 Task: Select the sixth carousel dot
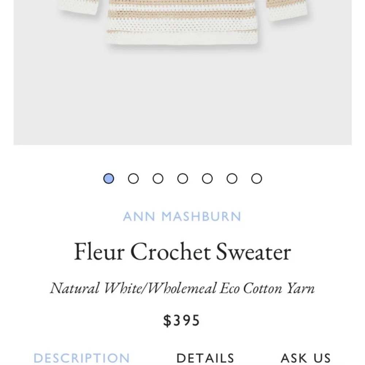(x=231, y=178)
